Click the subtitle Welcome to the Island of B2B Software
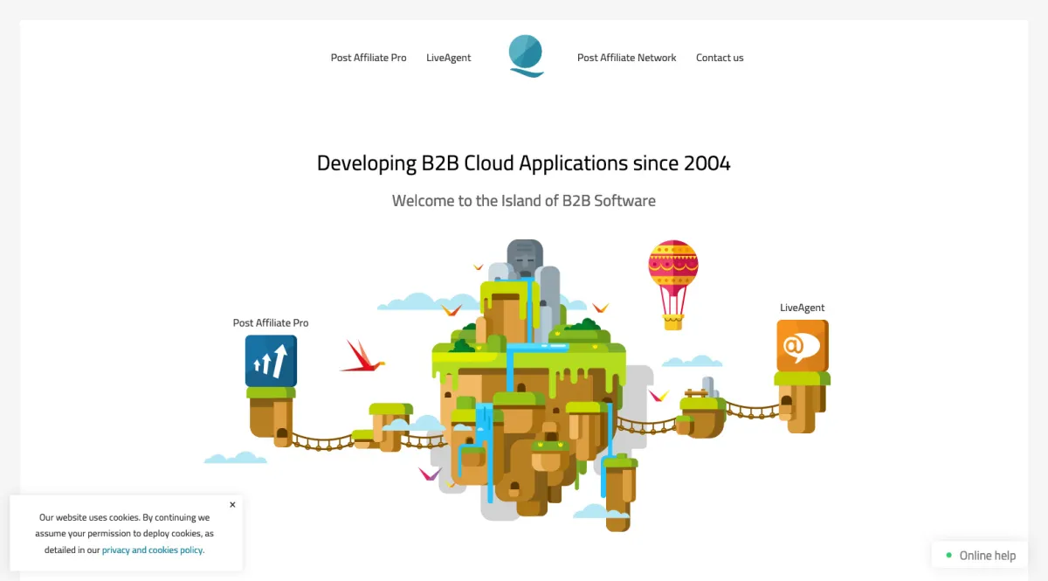The width and height of the screenshot is (1048, 581). coord(524,201)
